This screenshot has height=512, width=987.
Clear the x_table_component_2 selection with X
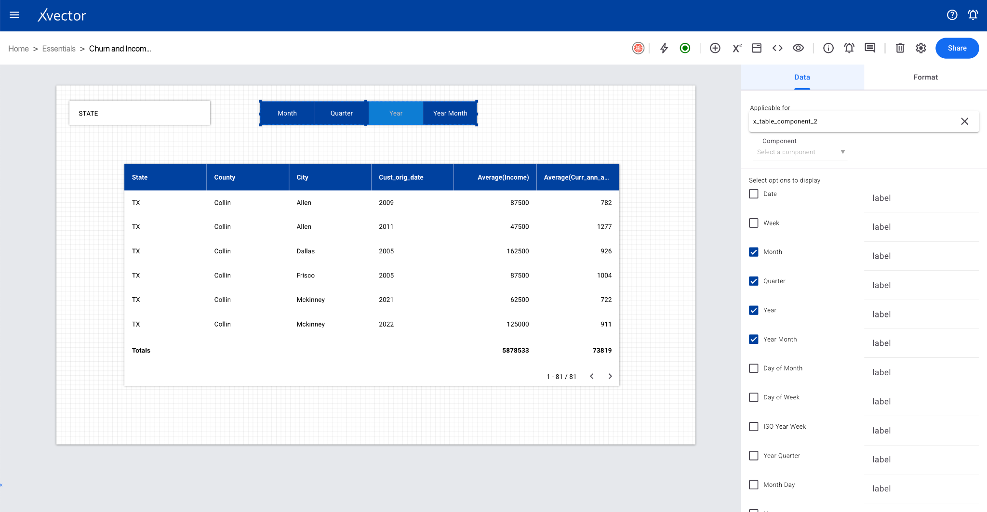(964, 121)
